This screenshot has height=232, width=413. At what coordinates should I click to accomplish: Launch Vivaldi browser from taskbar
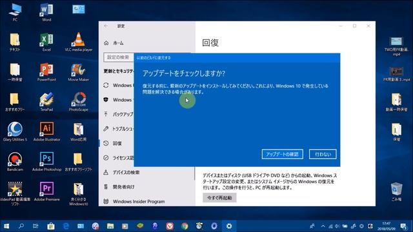(170, 226)
